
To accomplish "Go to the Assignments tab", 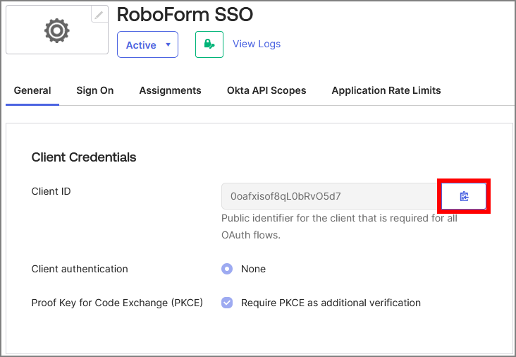I will [x=170, y=90].
